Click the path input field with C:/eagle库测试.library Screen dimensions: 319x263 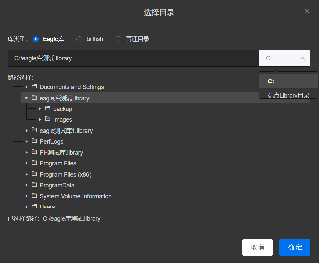[133, 58]
